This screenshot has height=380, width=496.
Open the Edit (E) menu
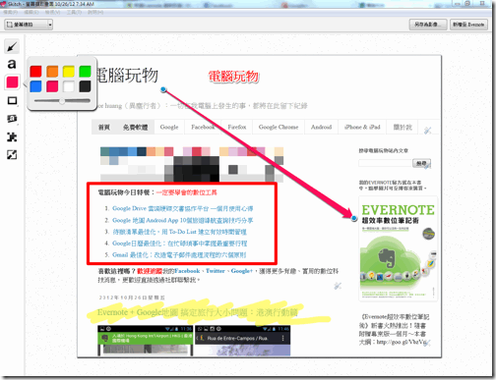(x=31, y=12)
